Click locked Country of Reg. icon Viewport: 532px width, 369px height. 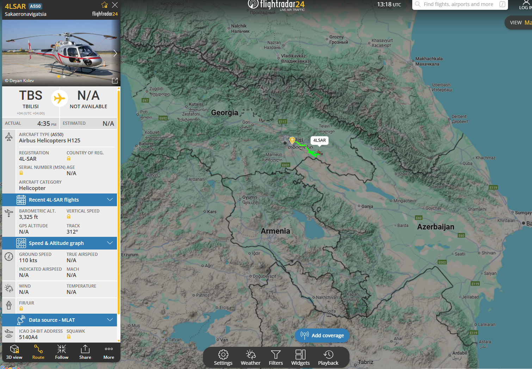[69, 159]
